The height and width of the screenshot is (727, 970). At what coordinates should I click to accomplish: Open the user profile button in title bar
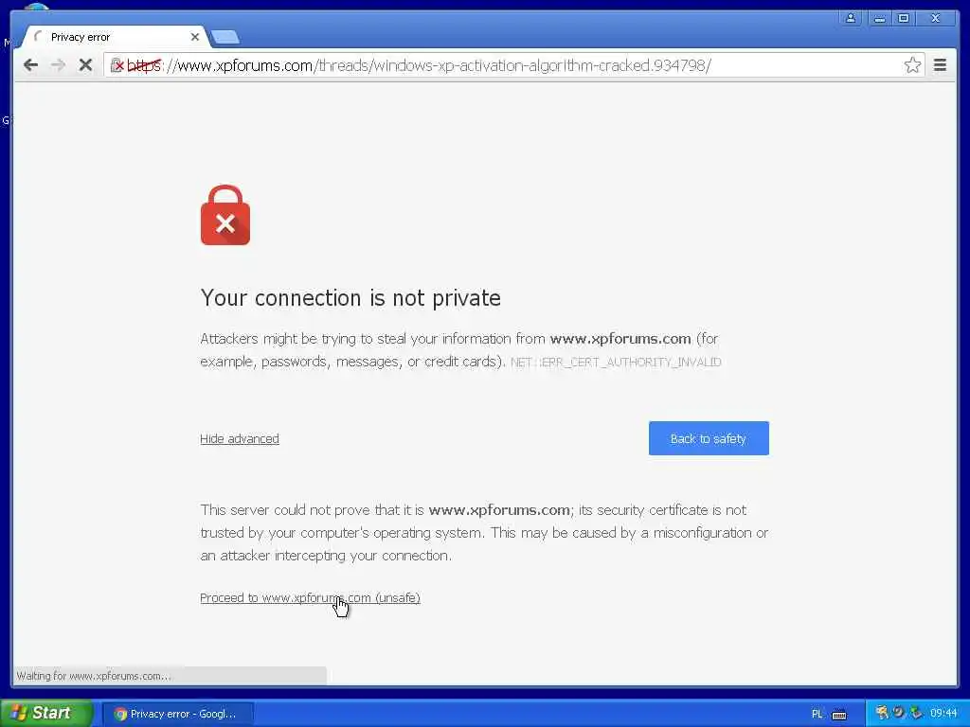851,18
